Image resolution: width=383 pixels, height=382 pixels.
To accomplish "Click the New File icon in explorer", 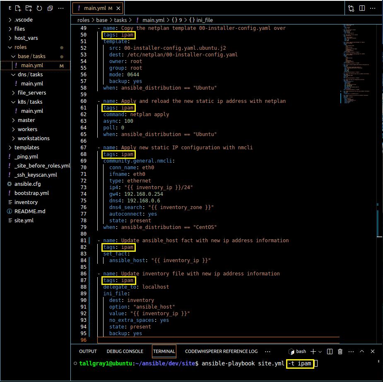I will click(18, 8).
